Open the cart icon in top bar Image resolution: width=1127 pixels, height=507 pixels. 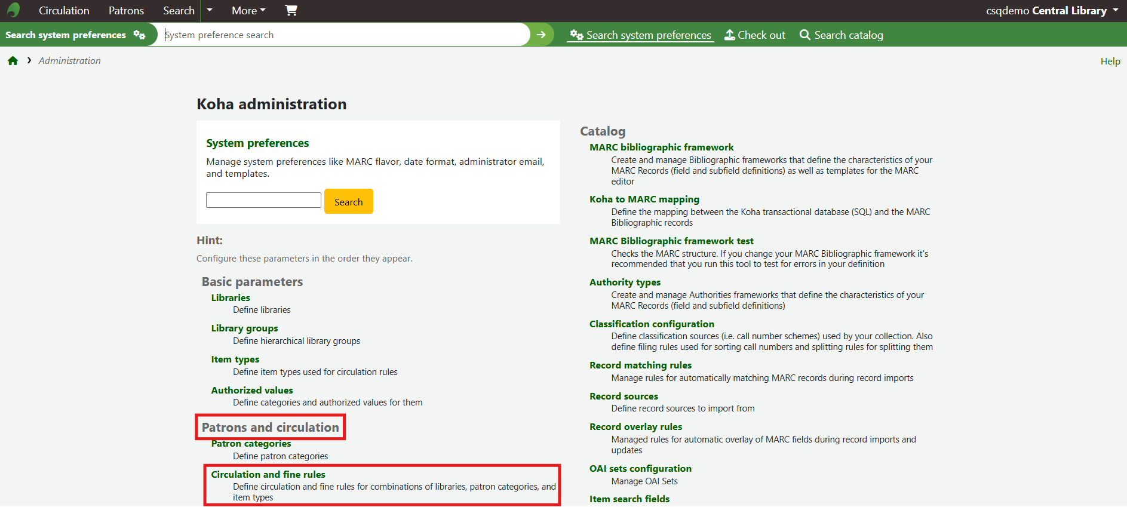pos(291,10)
